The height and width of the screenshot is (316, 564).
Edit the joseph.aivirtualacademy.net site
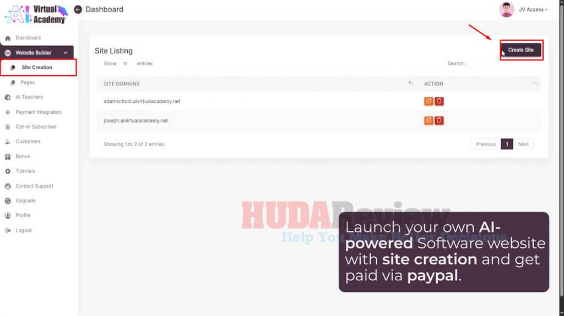pos(429,120)
